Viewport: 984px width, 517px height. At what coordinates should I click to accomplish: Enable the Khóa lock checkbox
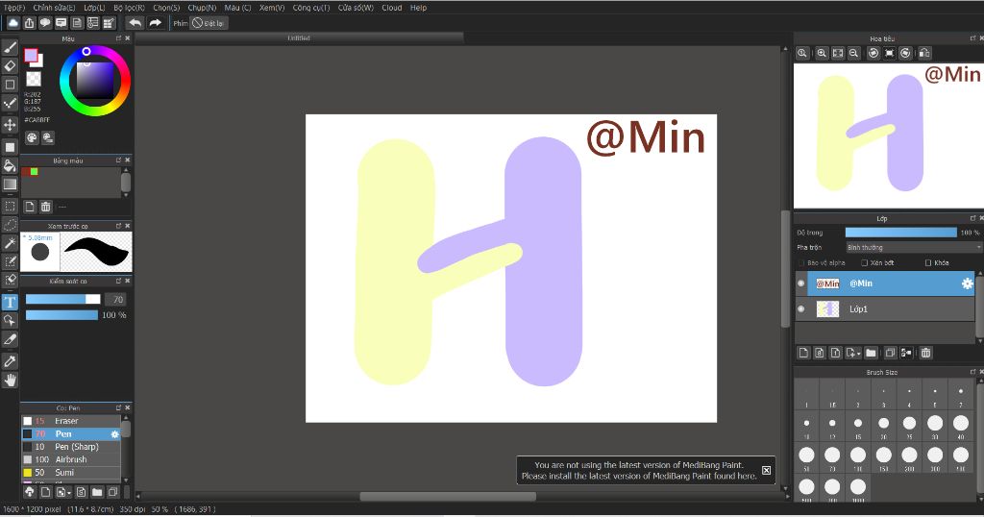tap(928, 263)
